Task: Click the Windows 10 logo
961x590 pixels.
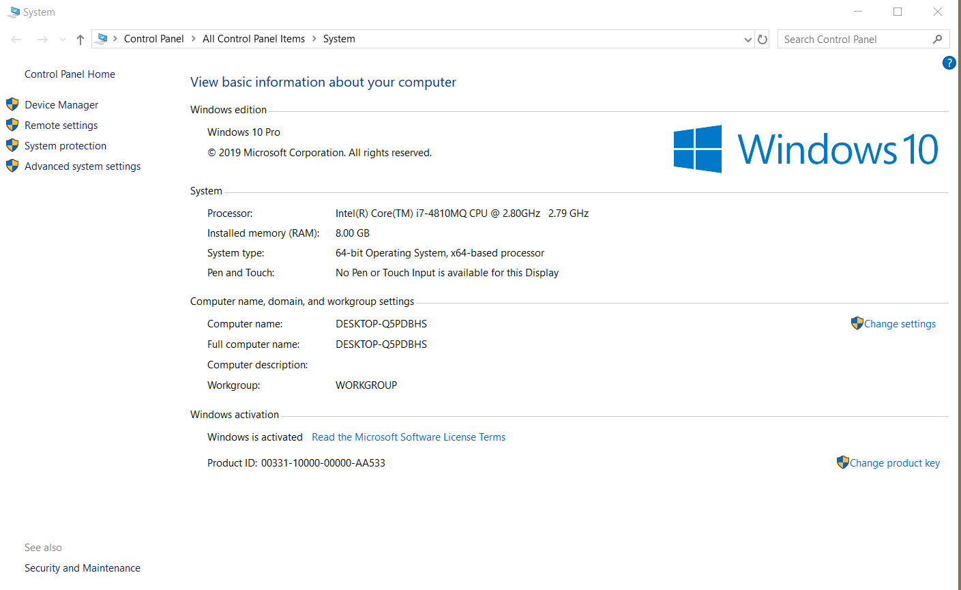Action: coord(806,149)
